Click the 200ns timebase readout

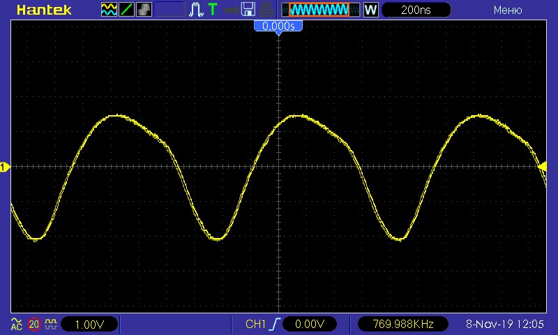point(416,10)
